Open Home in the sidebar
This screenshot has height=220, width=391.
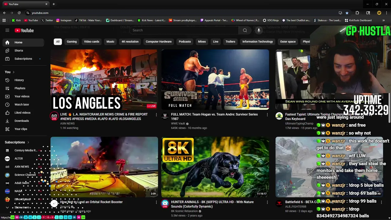24,42
